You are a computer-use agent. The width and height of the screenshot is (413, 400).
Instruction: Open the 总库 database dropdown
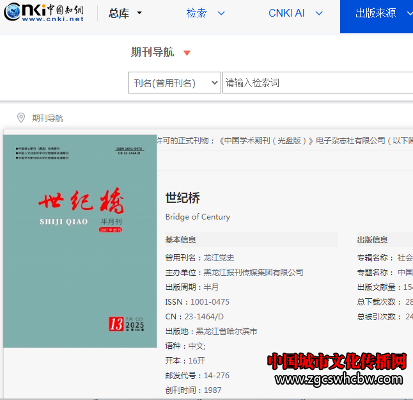click(125, 13)
